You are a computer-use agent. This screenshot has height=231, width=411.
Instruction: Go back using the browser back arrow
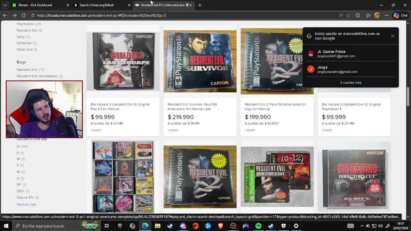coord(5,15)
